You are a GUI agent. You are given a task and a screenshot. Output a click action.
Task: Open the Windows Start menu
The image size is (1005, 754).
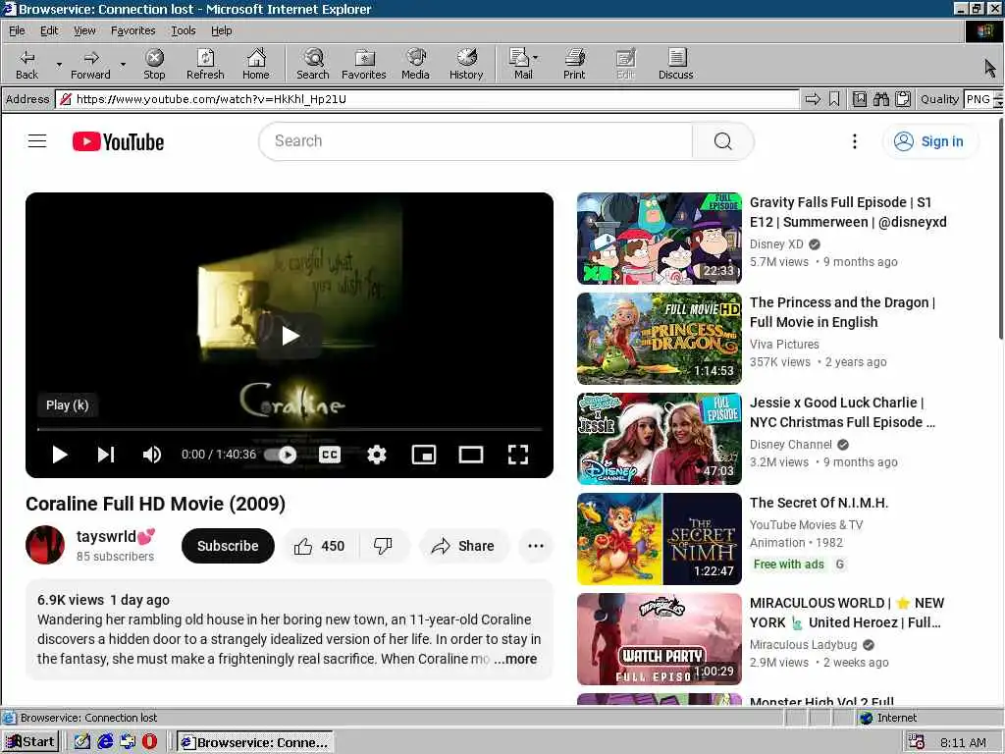point(30,742)
